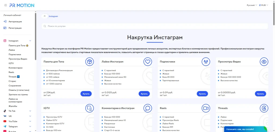
Task: Open the RUB currency dropdown
Action: click(264, 5)
